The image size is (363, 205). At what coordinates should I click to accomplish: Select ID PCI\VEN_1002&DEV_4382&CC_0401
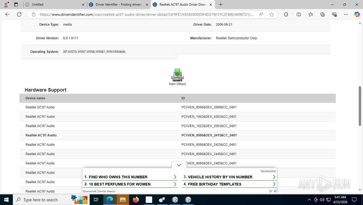tap(209, 117)
